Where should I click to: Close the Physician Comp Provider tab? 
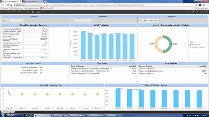pos(21,2)
